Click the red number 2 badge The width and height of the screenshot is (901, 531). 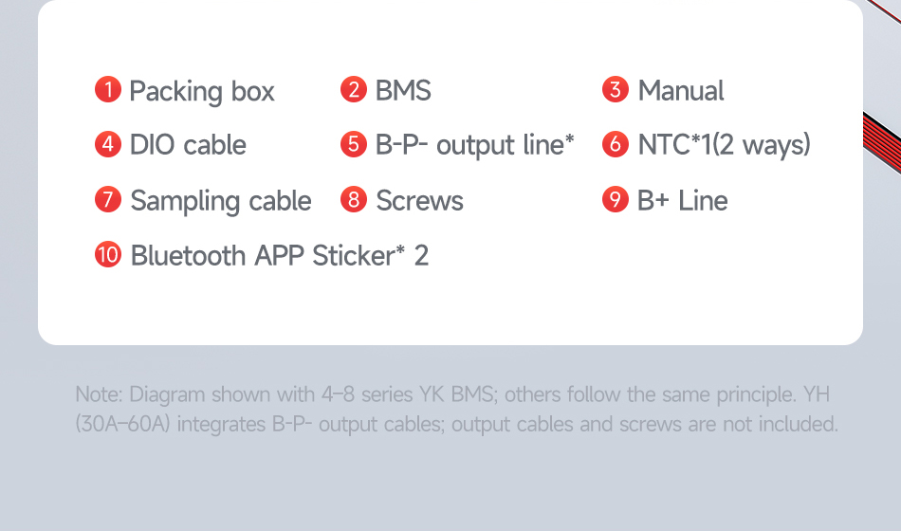click(x=354, y=90)
